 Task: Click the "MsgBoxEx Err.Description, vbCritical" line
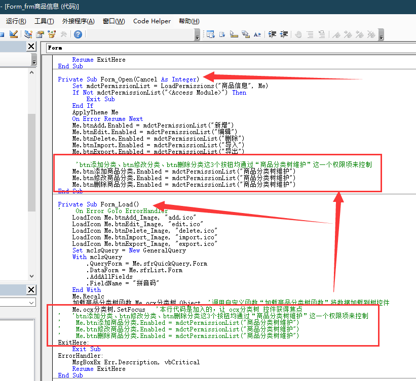136,362
